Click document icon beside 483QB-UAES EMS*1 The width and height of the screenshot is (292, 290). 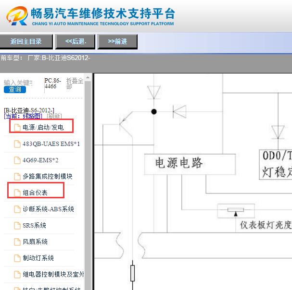[17, 144]
